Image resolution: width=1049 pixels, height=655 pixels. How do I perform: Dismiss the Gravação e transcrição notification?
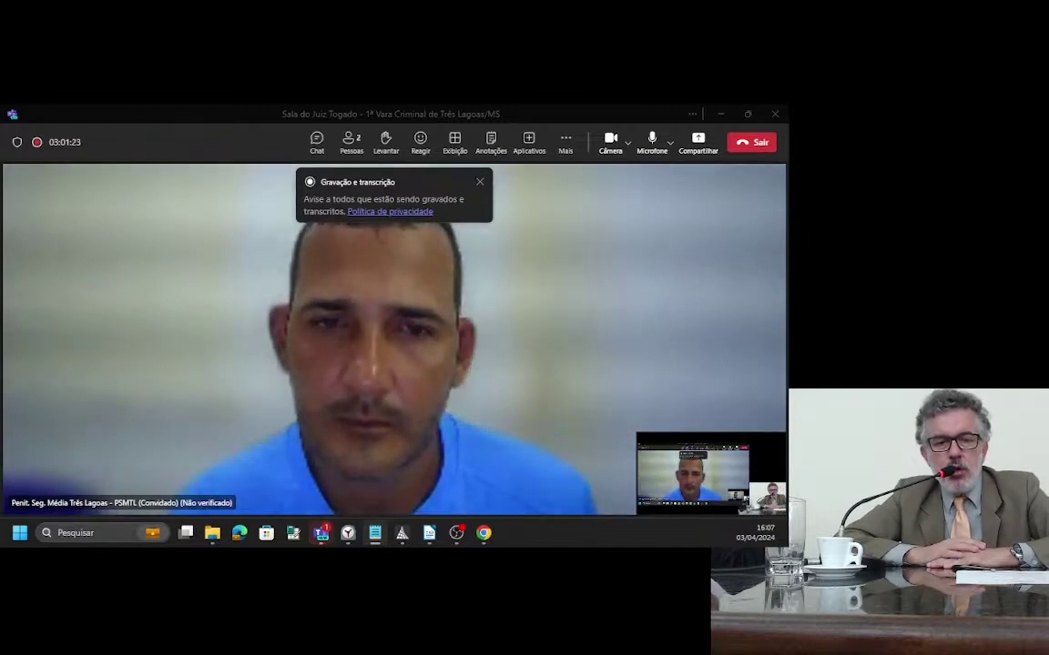[x=480, y=182]
